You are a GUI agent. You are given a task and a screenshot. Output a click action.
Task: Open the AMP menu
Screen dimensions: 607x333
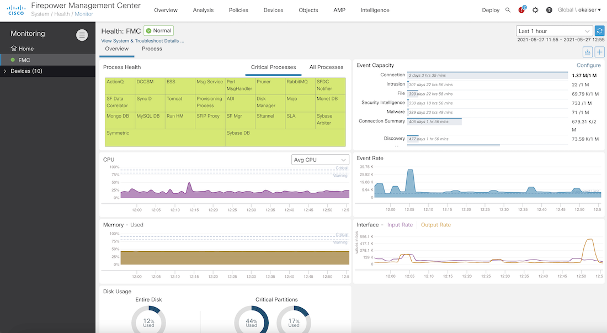339,10
